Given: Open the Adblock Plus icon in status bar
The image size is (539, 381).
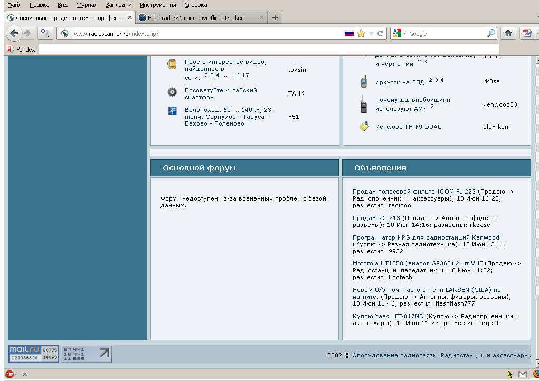Looking at the screenshot, I should click(10, 374).
